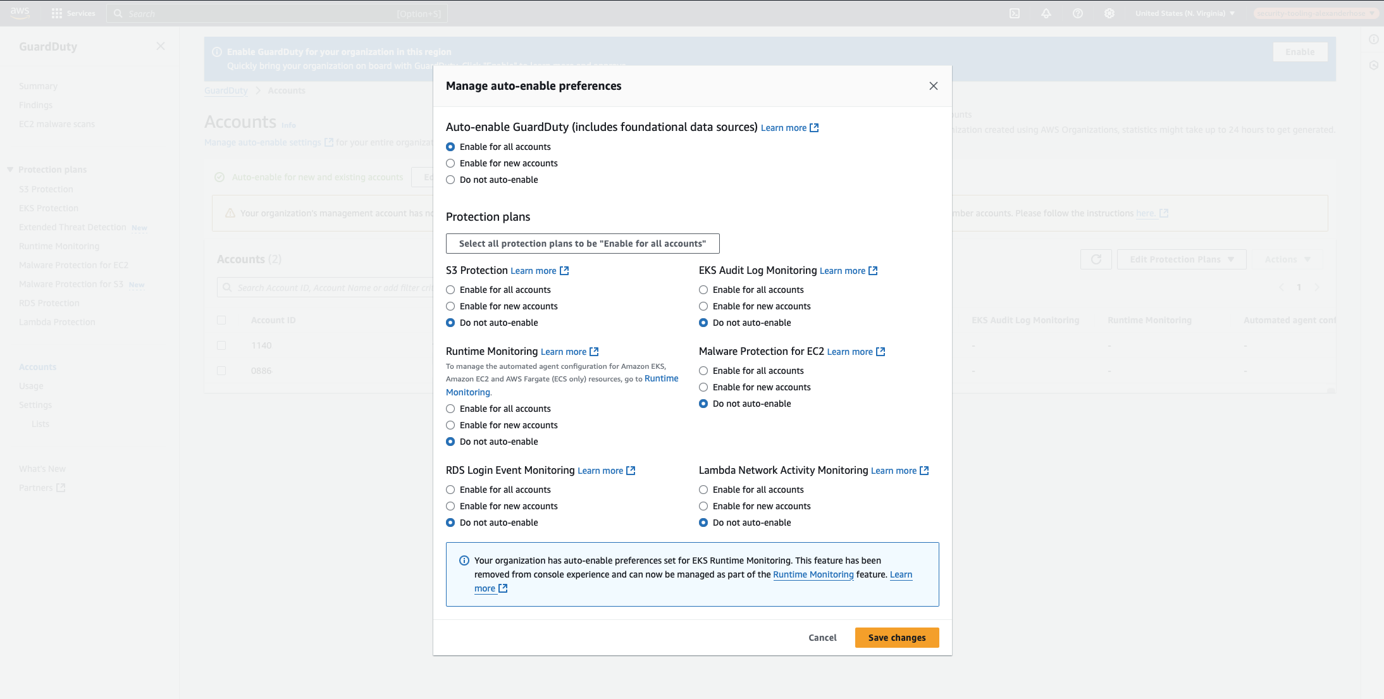
Task: Set S3 Protection to Do not auto-enable
Action: 450,323
